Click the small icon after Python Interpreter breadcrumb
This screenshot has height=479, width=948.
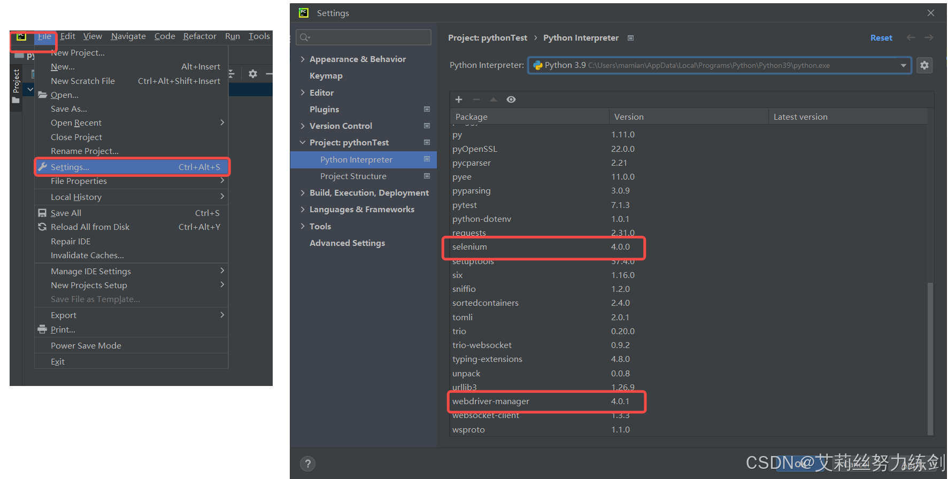coord(630,38)
